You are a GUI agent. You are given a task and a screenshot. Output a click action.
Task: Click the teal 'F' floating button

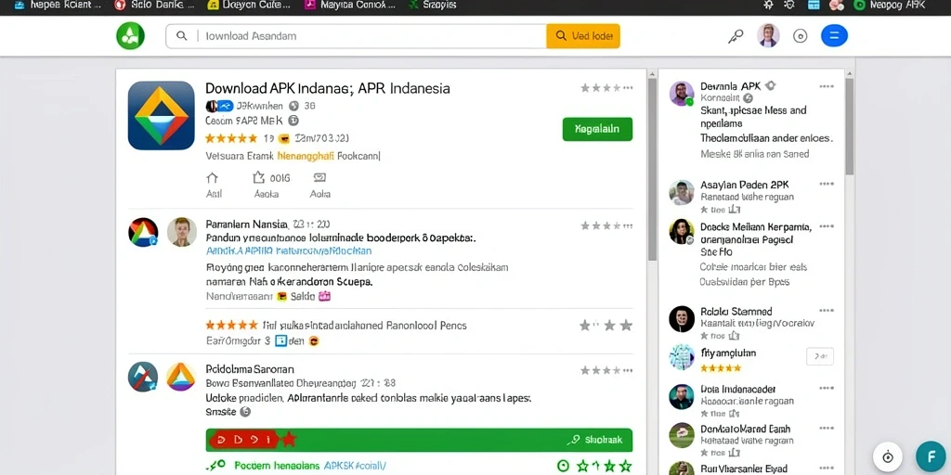tap(931, 457)
